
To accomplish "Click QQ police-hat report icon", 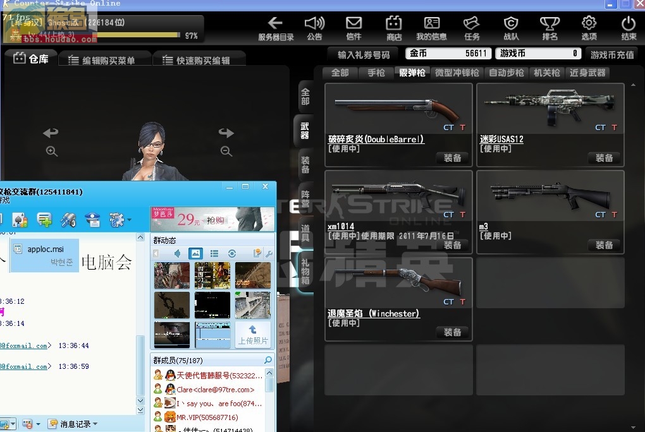I will [x=92, y=220].
